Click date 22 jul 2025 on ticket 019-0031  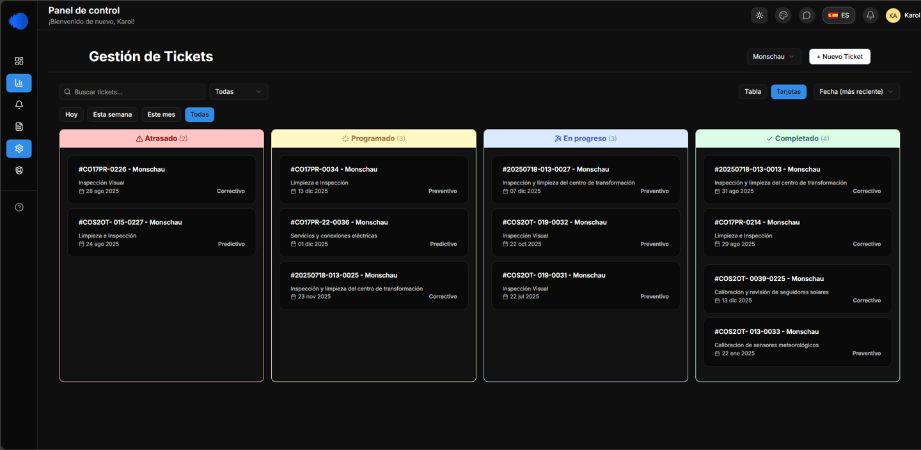point(524,297)
